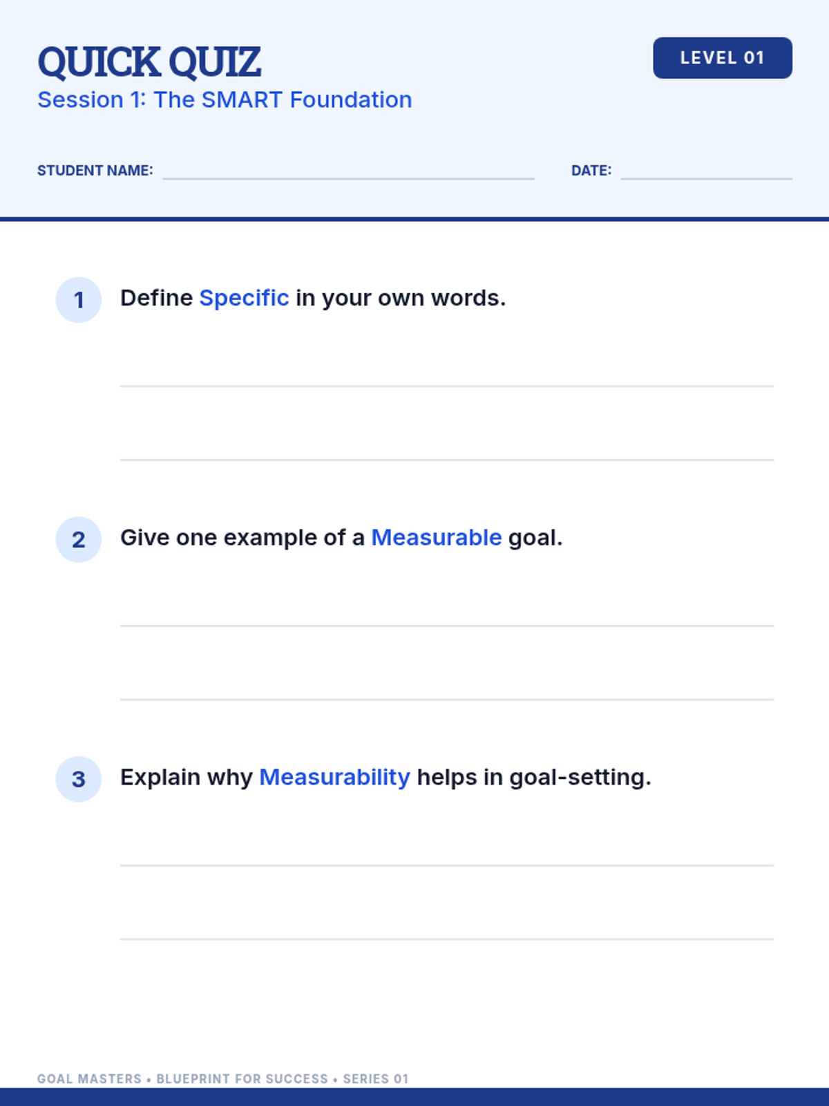Click the STUDENT NAME label
This screenshot has width=829, height=1106.
pos(95,171)
